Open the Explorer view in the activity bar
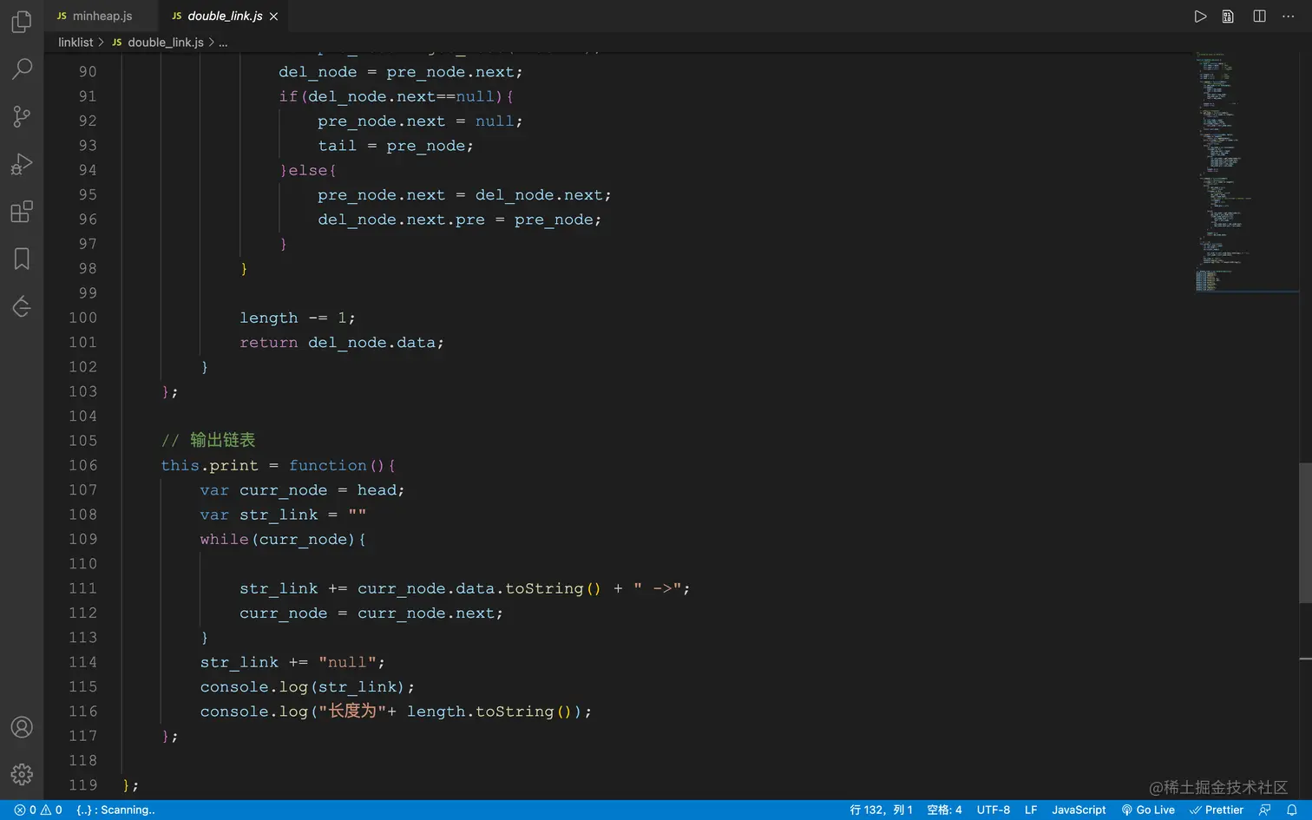 pyautogui.click(x=22, y=21)
